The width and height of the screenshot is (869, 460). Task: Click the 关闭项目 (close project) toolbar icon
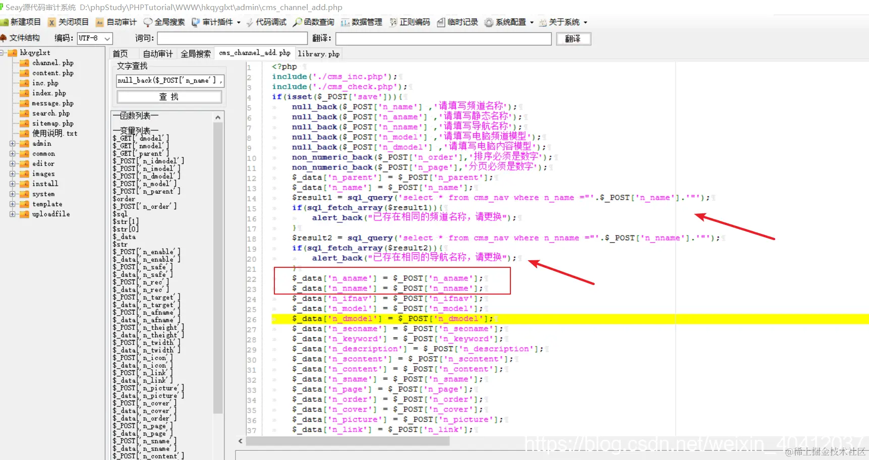pyautogui.click(x=51, y=22)
